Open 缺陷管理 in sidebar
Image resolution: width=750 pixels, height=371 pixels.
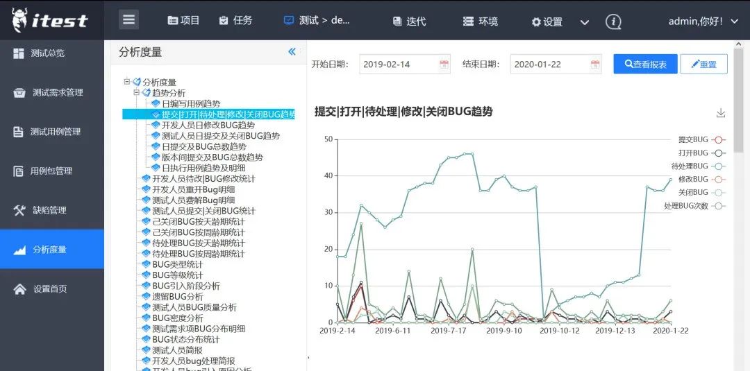(x=51, y=210)
